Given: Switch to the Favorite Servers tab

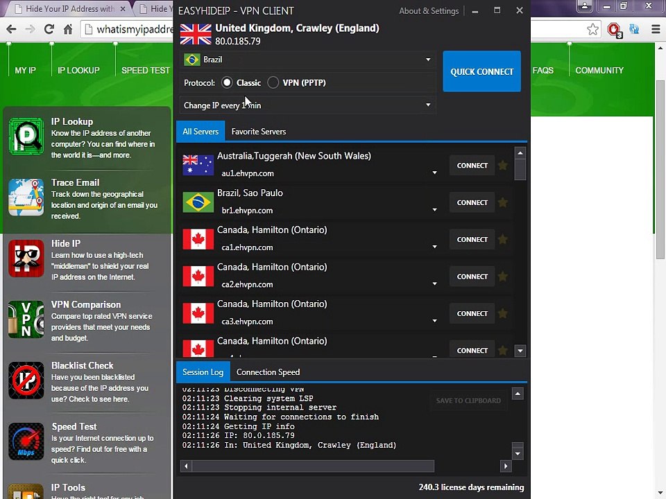Looking at the screenshot, I should [x=259, y=132].
